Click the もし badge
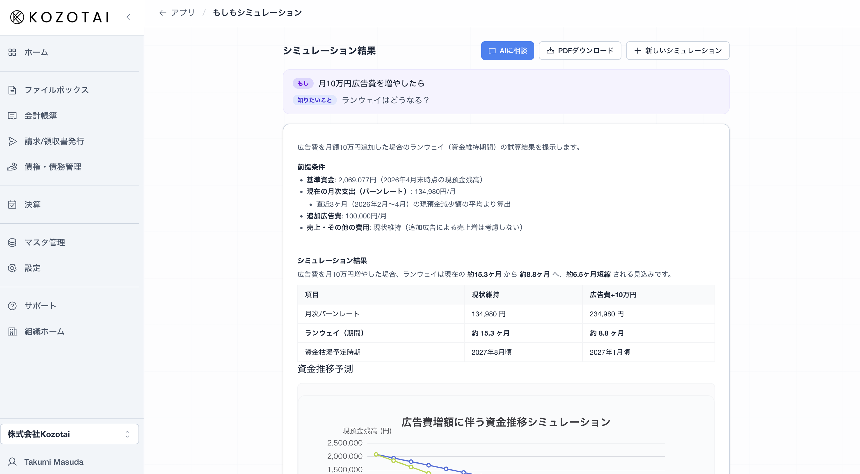Screen dimensions: 860x474 pos(303,83)
